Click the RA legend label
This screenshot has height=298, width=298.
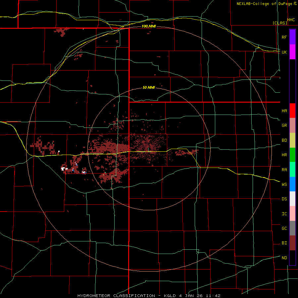[284, 170]
